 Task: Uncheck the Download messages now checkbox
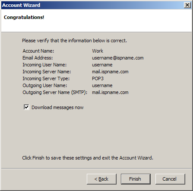pos(26,107)
